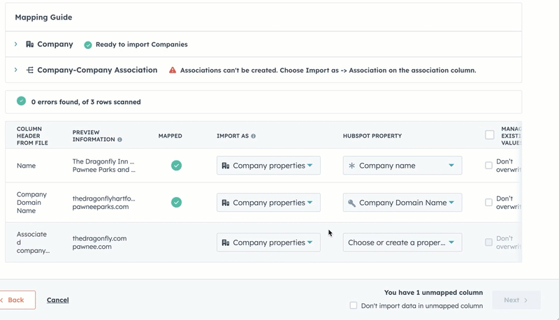Tick Don't overwrite for Company Domain Name row
The image size is (559, 320).
click(x=488, y=203)
